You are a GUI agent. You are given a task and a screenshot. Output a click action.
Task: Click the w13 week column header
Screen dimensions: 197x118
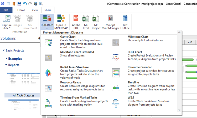click(x=190, y=42)
